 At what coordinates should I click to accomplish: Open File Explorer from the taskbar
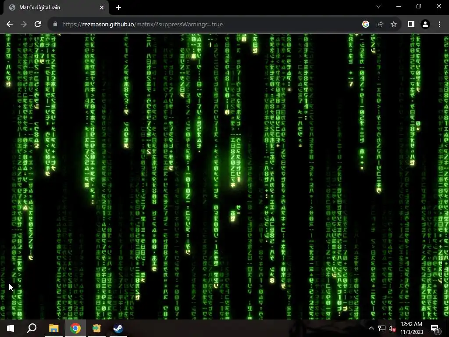tap(54, 328)
